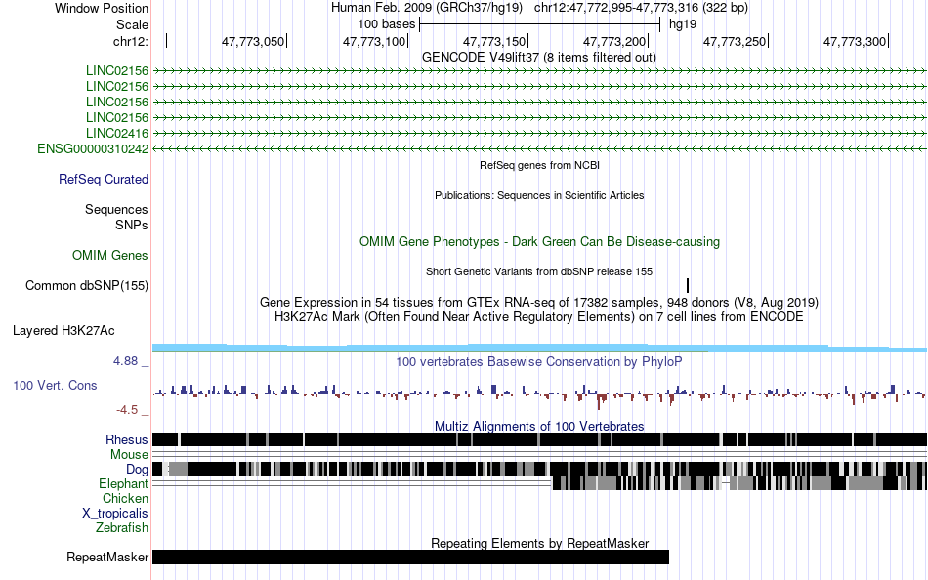Open the OMIM Genes track label
Screen dimensions: 928x580
(x=110, y=255)
